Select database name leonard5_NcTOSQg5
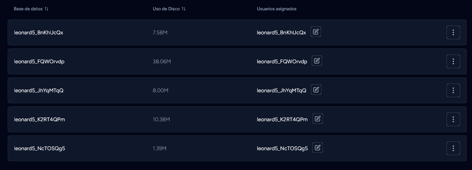 40,148
